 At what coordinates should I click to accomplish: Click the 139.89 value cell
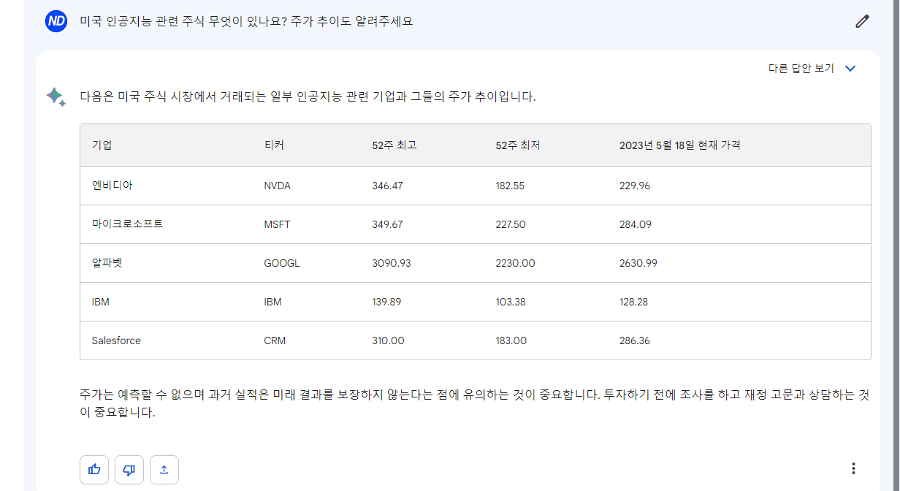point(386,302)
